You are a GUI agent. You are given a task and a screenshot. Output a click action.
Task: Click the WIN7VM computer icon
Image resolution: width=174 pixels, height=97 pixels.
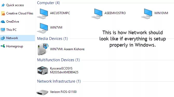[x=43, y=28]
